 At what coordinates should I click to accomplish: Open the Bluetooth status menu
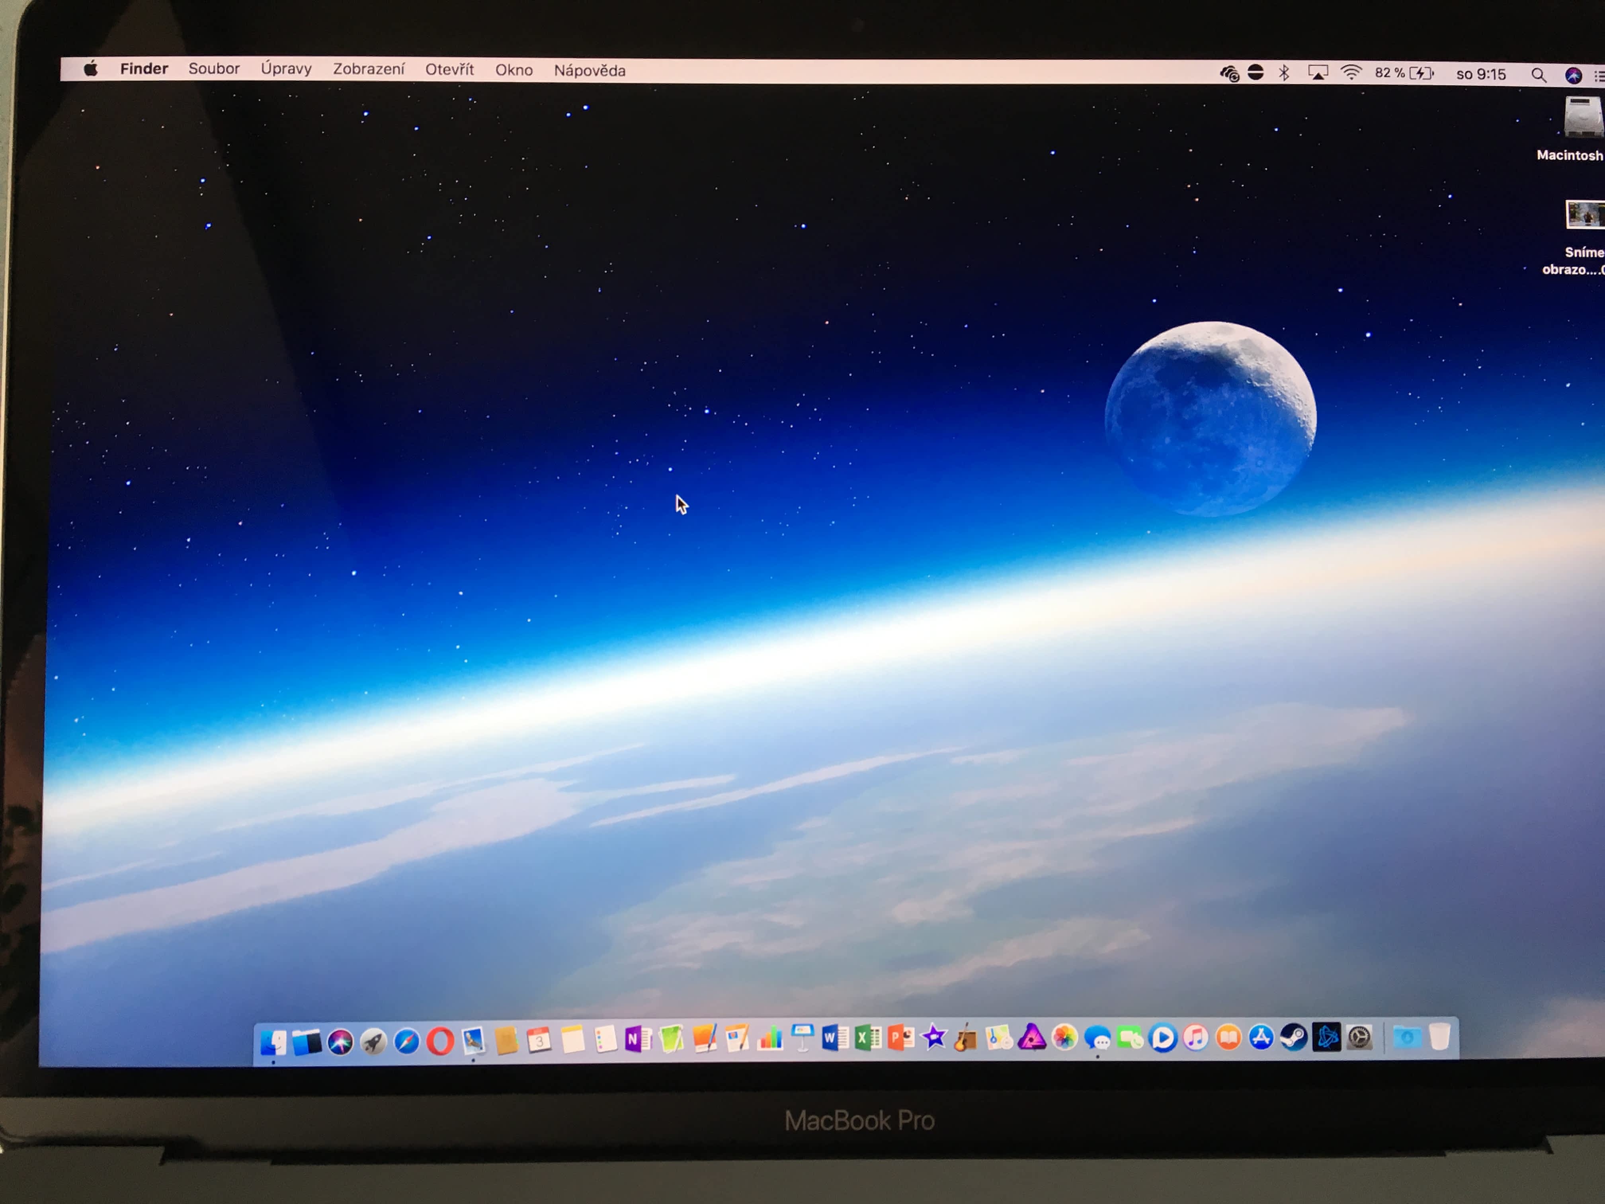tap(1284, 72)
